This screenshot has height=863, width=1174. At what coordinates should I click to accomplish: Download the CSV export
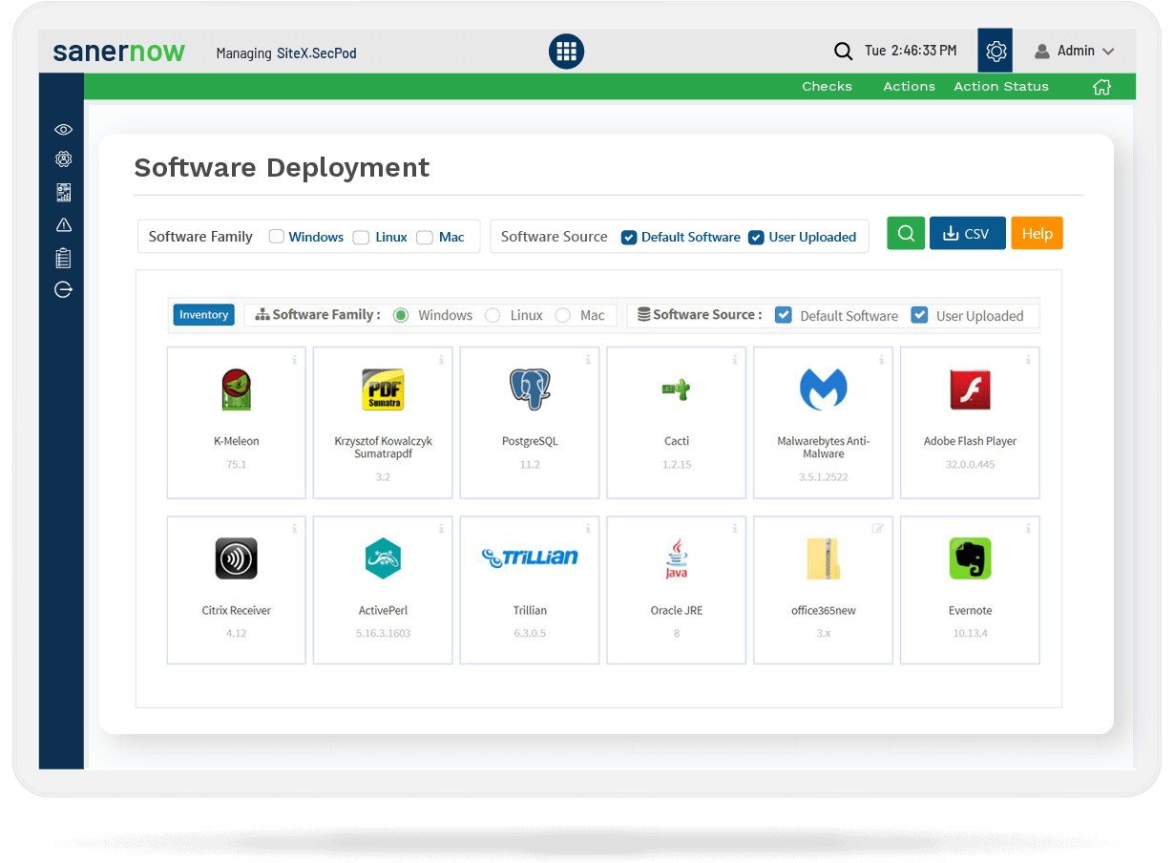(967, 233)
